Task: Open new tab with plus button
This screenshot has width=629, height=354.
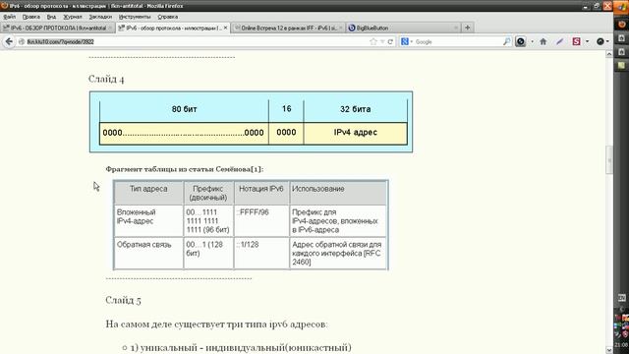Action: [x=468, y=28]
